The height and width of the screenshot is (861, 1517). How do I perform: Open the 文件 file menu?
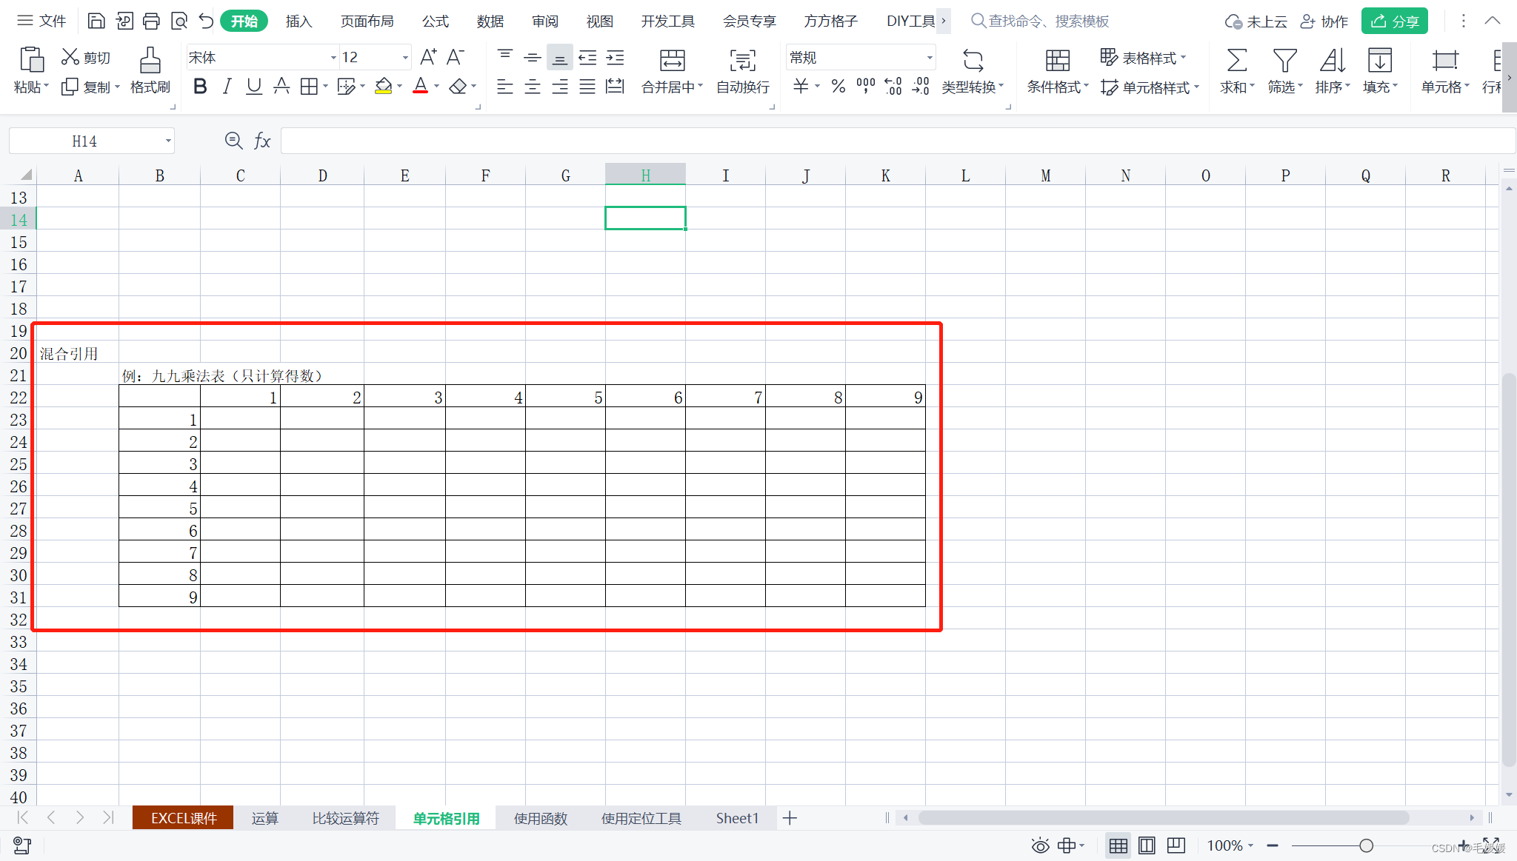(x=42, y=21)
